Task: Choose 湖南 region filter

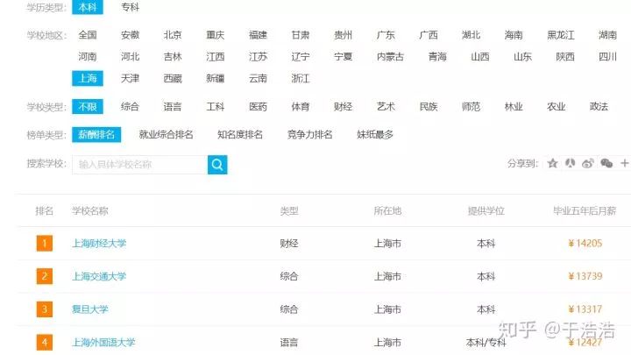Action: tap(607, 35)
